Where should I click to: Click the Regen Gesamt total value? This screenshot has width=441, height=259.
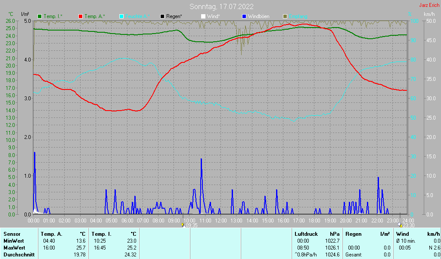(x=387, y=255)
